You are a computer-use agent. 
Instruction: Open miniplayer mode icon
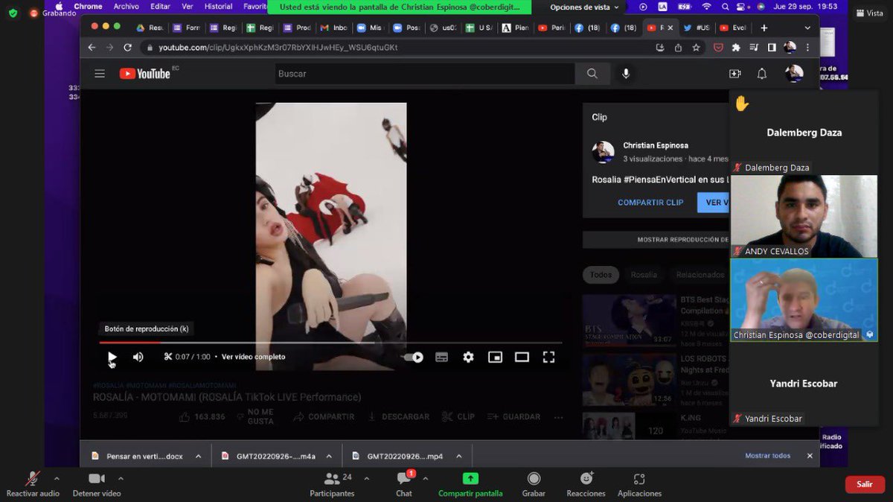point(495,357)
